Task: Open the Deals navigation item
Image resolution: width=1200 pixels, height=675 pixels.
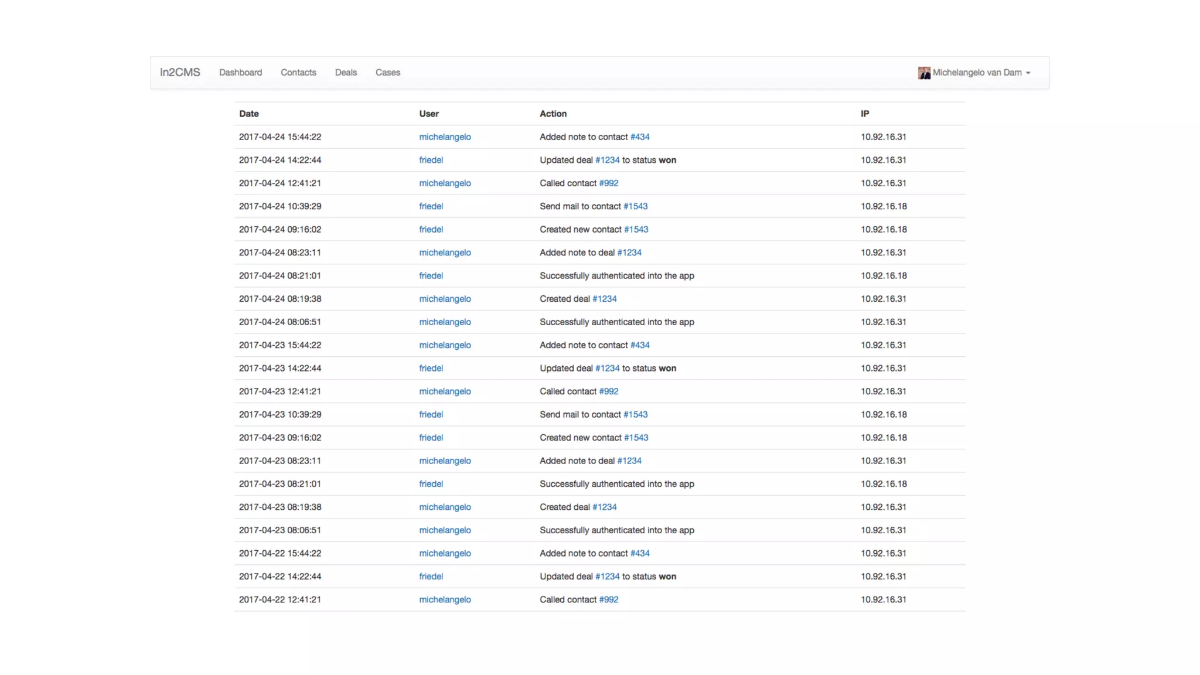Action: pyautogui.click(x=346, y=73)
